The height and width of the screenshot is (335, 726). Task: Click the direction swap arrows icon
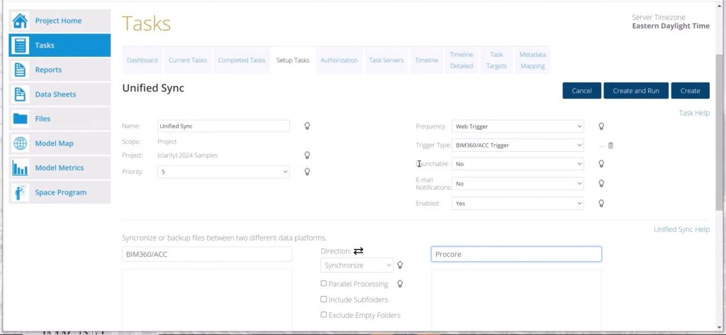[358, 251]
